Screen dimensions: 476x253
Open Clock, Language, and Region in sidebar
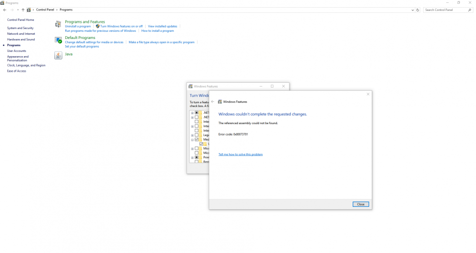point(26,65)
